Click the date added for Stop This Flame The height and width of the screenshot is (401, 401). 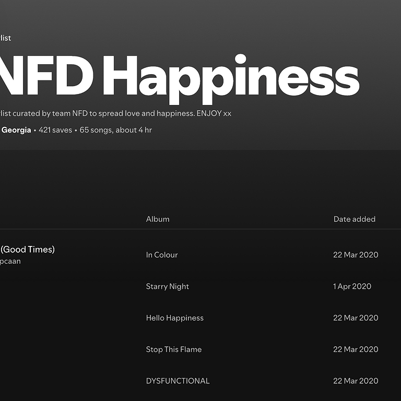click(x=356, y=349)
